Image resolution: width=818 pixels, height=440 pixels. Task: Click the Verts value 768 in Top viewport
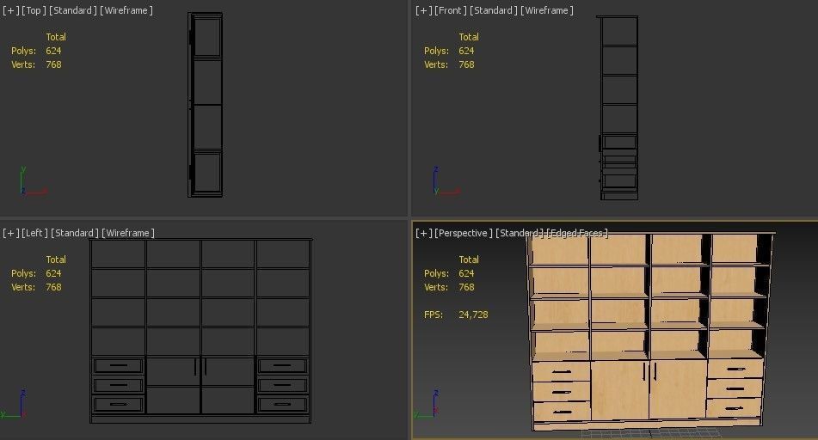[53, 64]
